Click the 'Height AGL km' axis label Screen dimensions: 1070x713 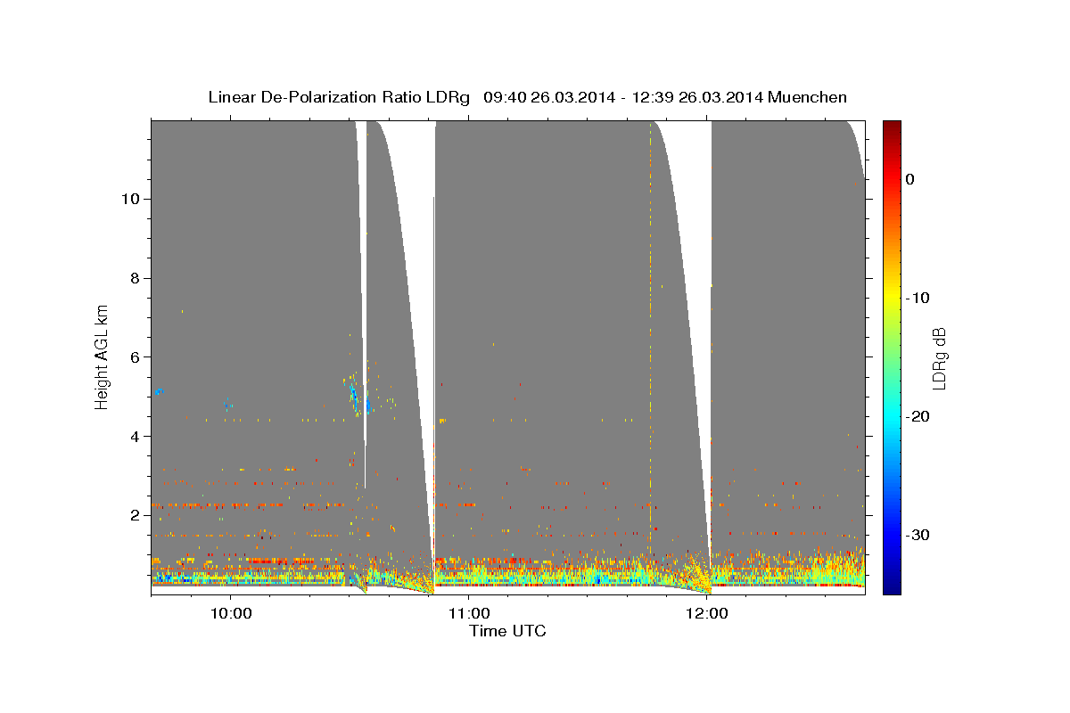click(x=103, y=356)
